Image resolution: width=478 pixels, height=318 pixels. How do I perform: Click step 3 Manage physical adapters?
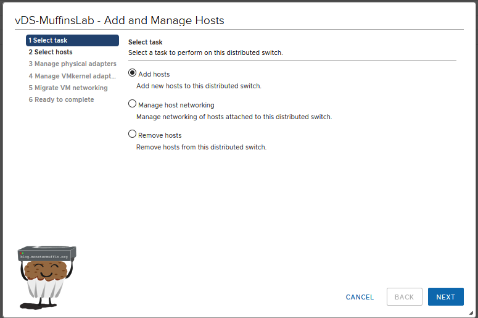[x=72, y=64]
